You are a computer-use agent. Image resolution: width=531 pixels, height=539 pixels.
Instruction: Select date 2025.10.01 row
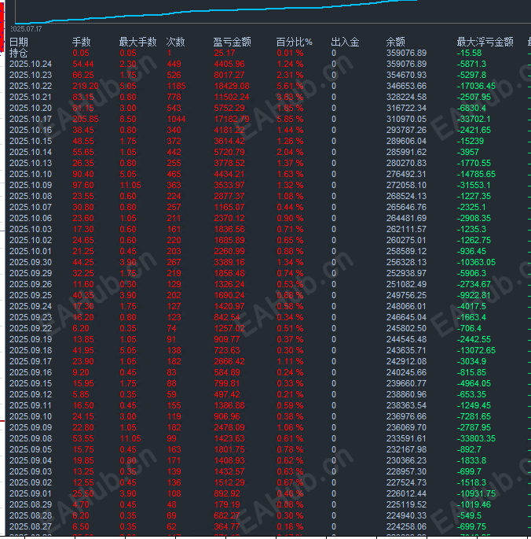31,251
